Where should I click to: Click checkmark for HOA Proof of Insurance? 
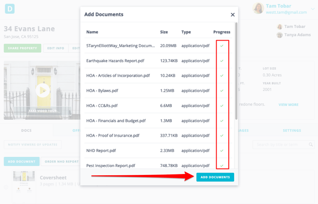pyautogui.click(x=222, y=135)
